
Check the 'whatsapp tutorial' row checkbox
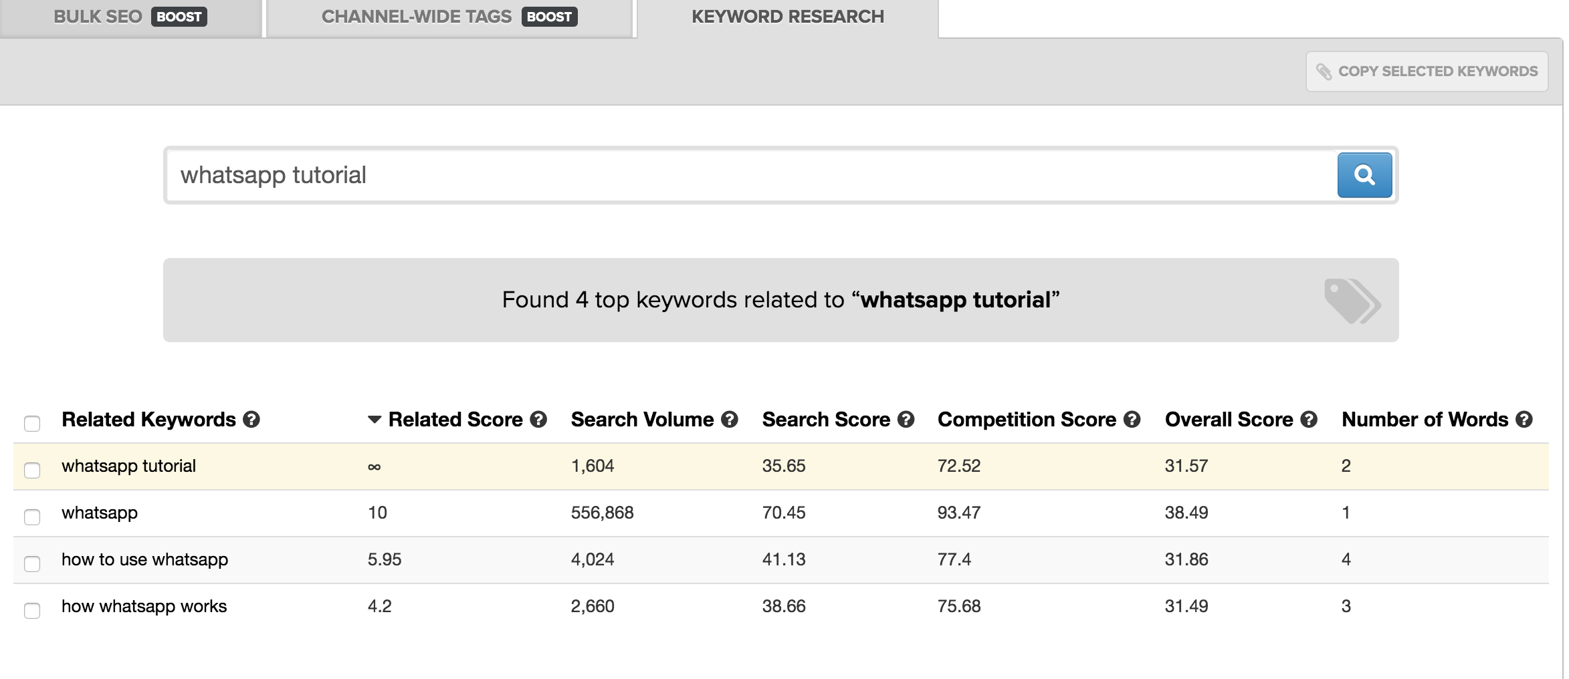tap(32, 470)
